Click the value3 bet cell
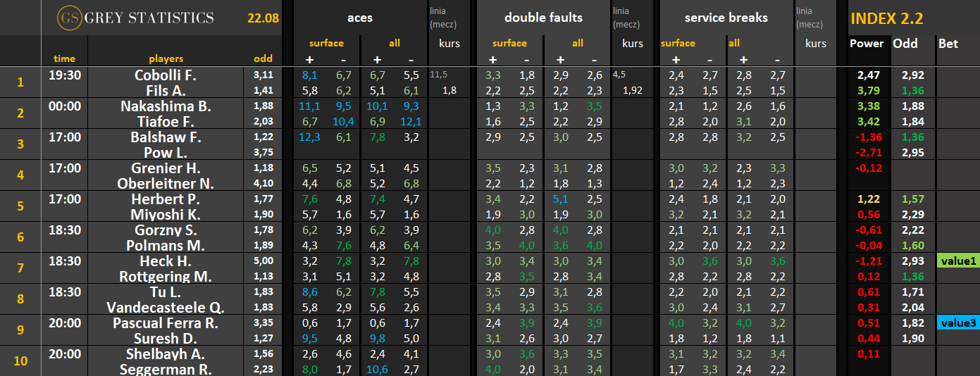 pyautogui.click(x=958, y=322)
